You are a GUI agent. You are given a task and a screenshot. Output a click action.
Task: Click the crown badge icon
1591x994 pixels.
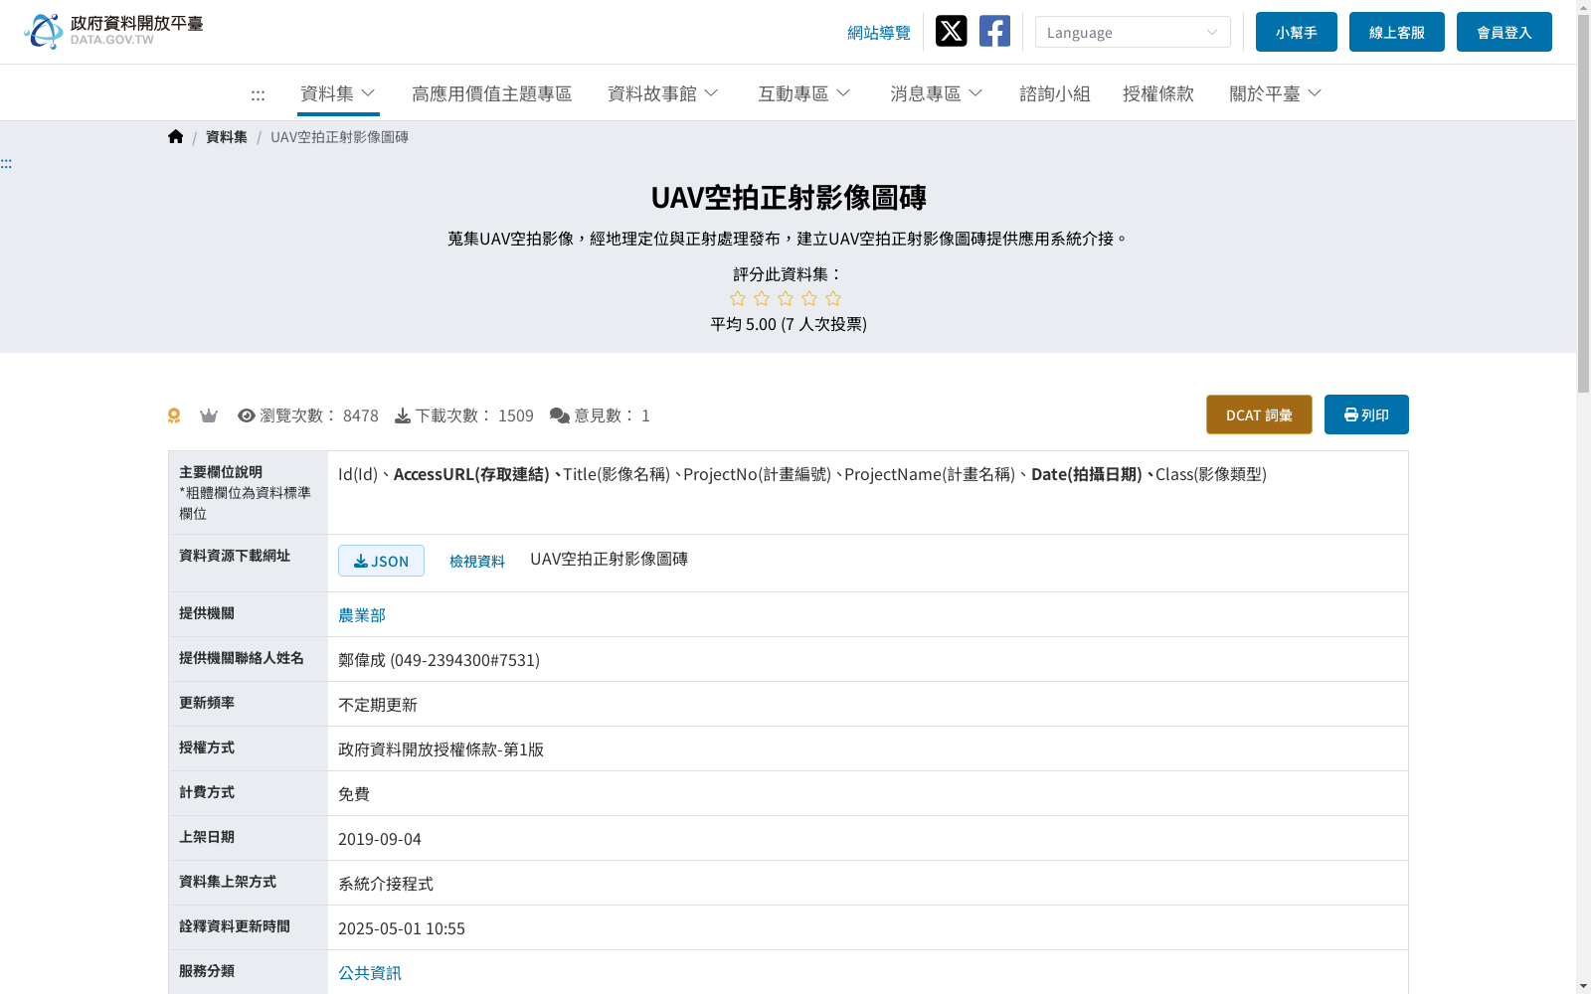(x=209, y=415)
